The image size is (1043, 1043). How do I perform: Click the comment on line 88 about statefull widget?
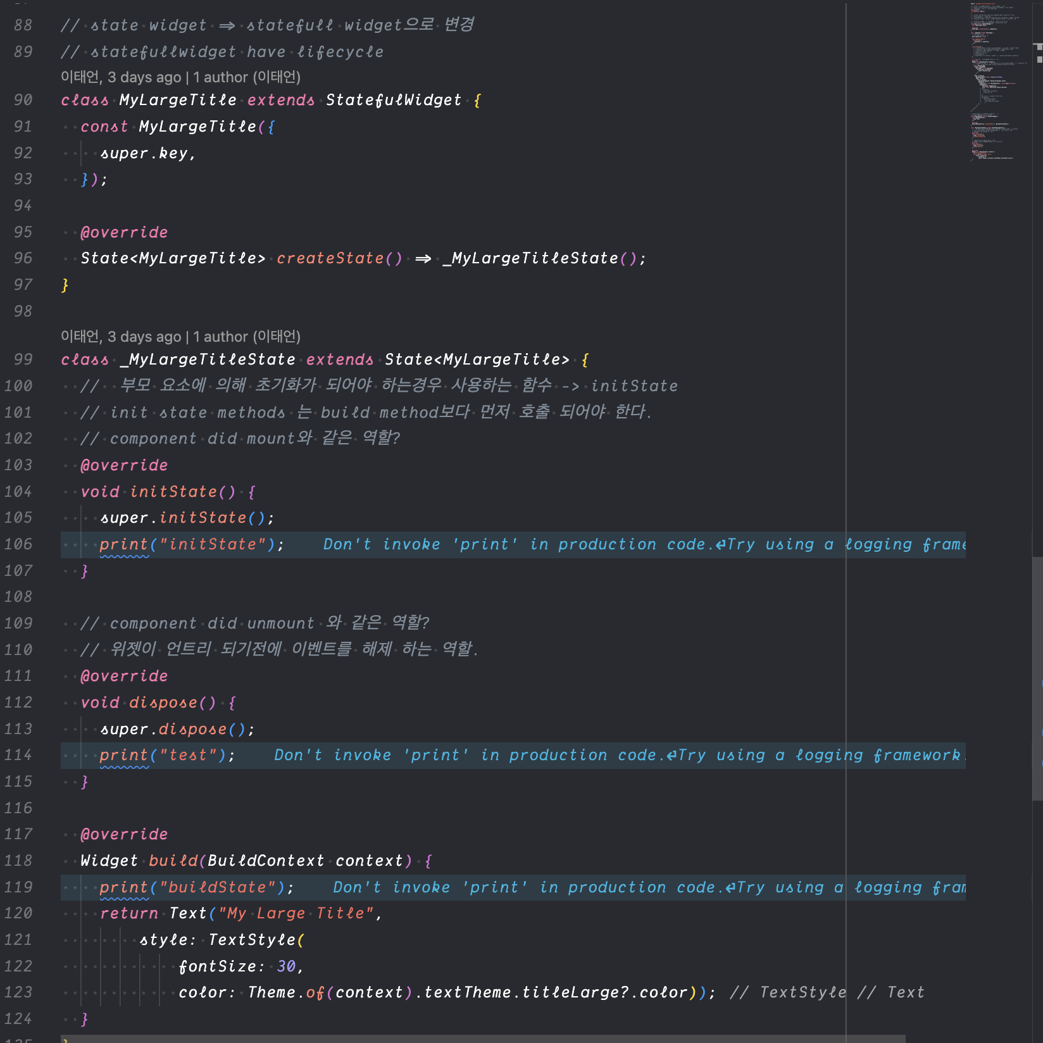pos(268,25)
